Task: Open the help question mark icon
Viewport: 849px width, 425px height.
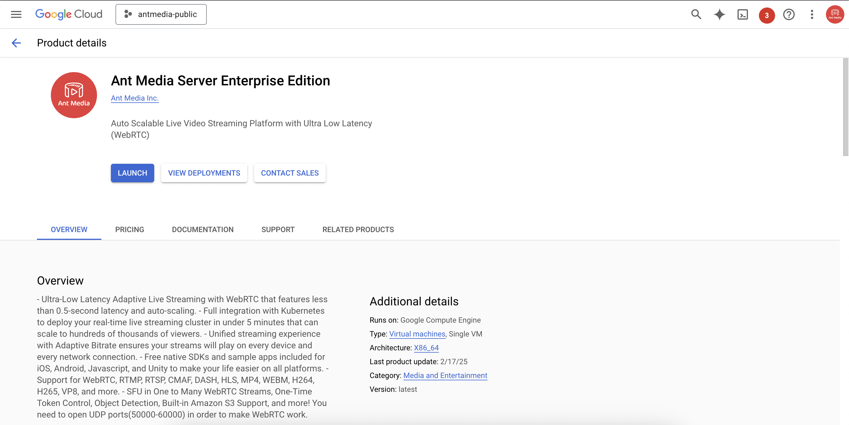Action: [789, 14]
